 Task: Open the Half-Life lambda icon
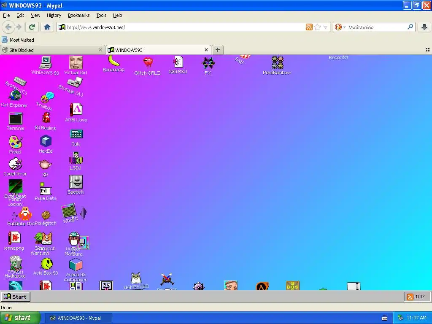pyautogui.click(x=262, y=286)
